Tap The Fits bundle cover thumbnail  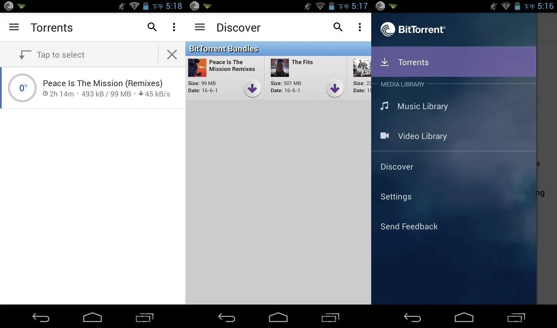point(280,68)
